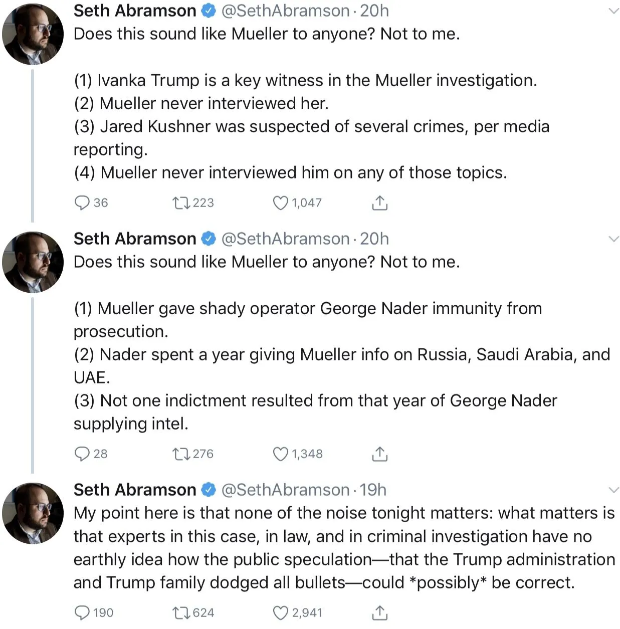Reply to the George Nader immunity tweet

tap(82, 454)
